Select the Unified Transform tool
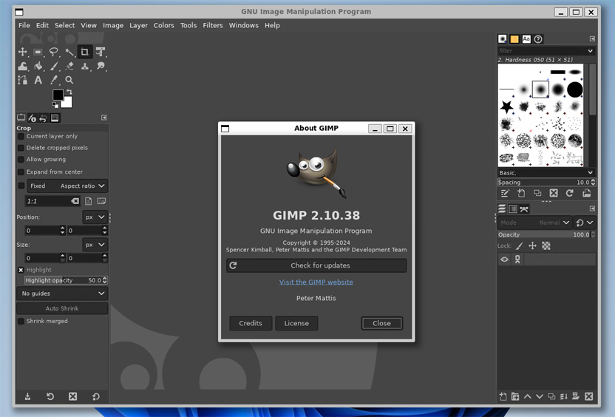615x417 pixels. point(101,52)
